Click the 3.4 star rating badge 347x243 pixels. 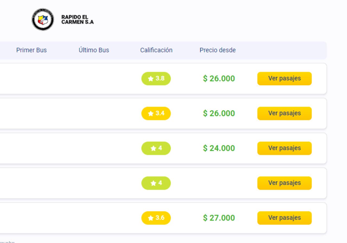(x=156, y=113)
